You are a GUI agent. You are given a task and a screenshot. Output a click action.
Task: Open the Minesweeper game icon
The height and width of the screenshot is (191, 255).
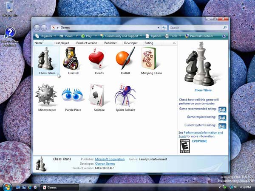pyautogui.click(x=47, y=95)
